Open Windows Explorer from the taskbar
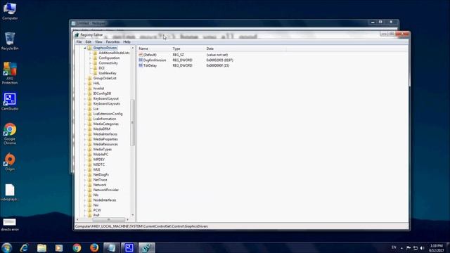 [x=41, y=247]
